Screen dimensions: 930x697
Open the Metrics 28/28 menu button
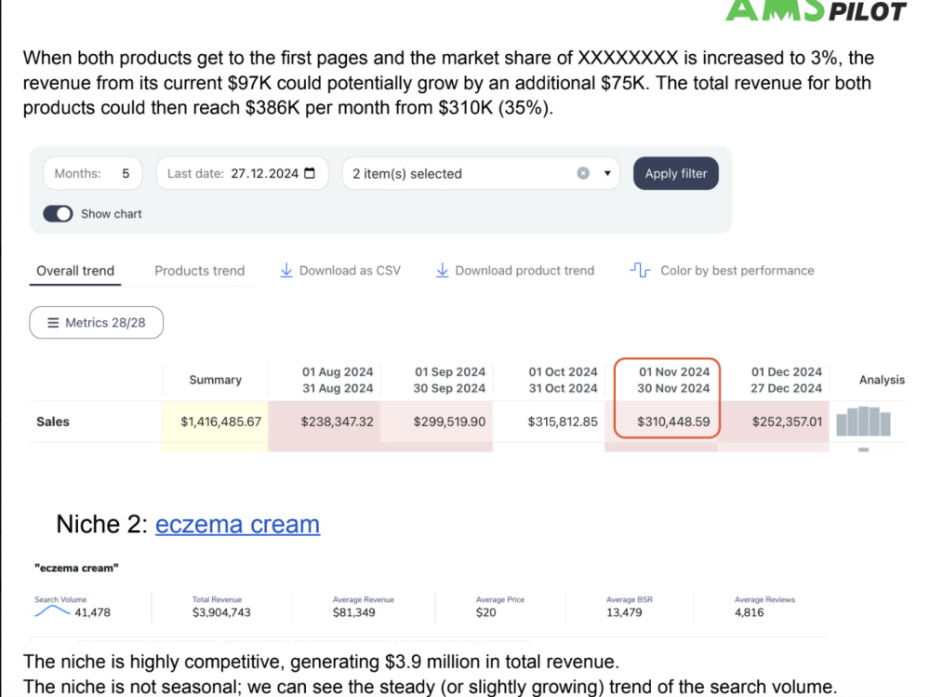(96, 322)
